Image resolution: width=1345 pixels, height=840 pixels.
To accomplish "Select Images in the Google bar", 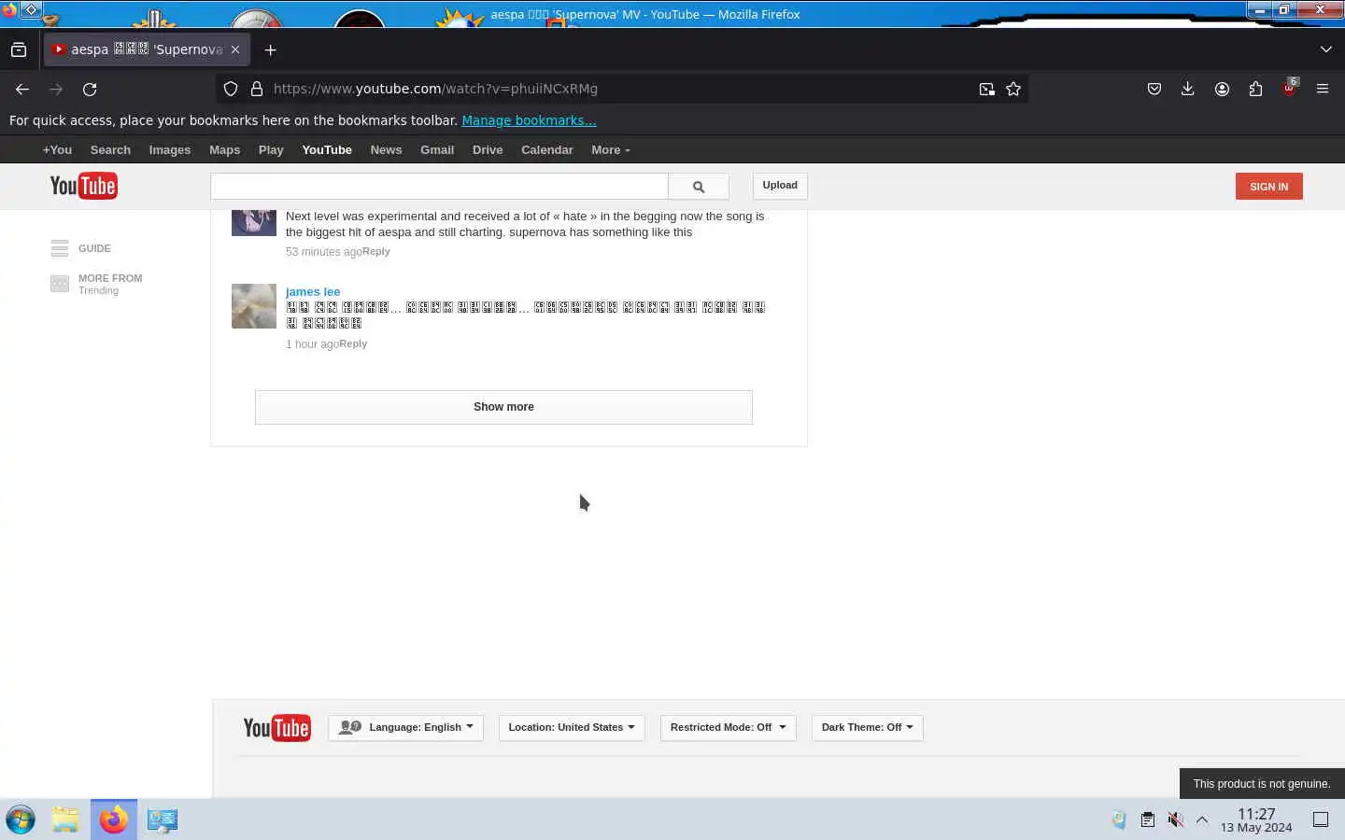I will 170,150.
